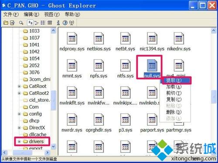Screen dimensions: 218x163
Task: Select the nikedrv.sys file icon
Action: (179, 38)
